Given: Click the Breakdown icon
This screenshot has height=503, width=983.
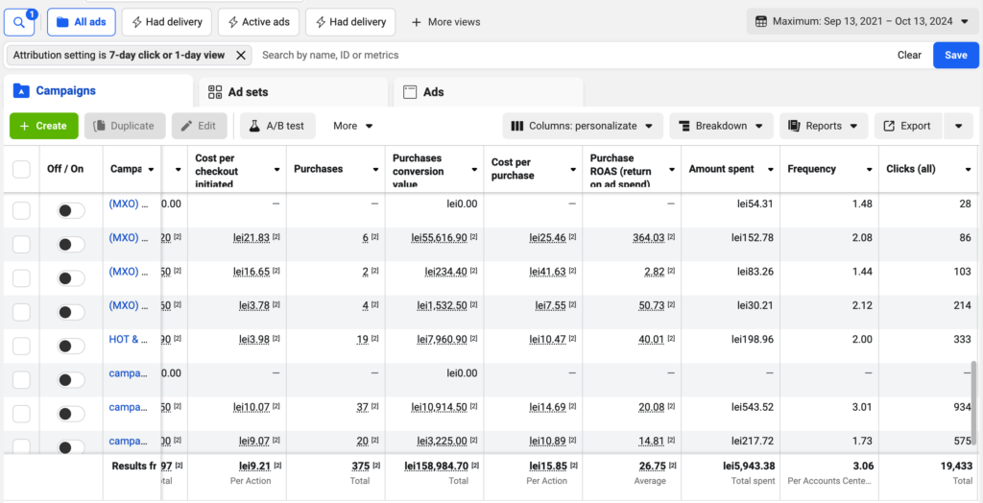Looking at the screenshot, I should [x=684, y=126].
